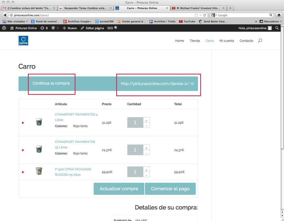Increase quantity of CYMASPORT 15 Litros
This screenshot has height=221, width=284.
coord(146,148)
